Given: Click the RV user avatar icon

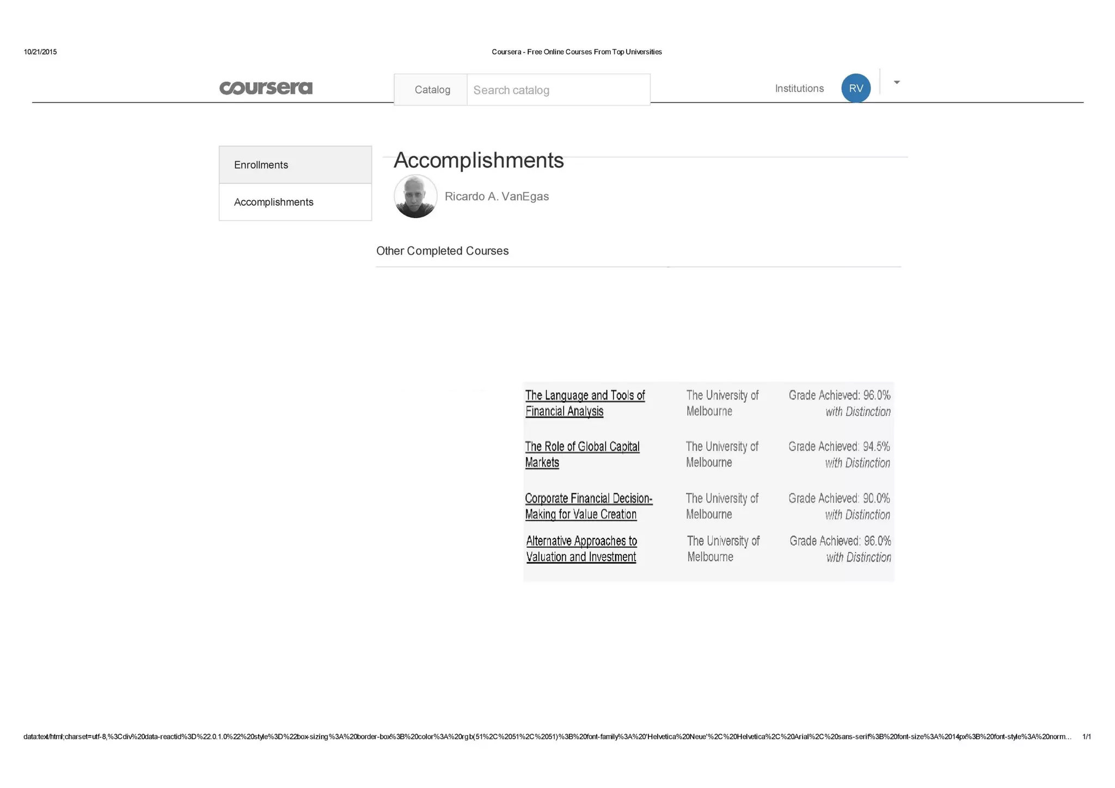Looking at the screenshot, I should 855,88.
